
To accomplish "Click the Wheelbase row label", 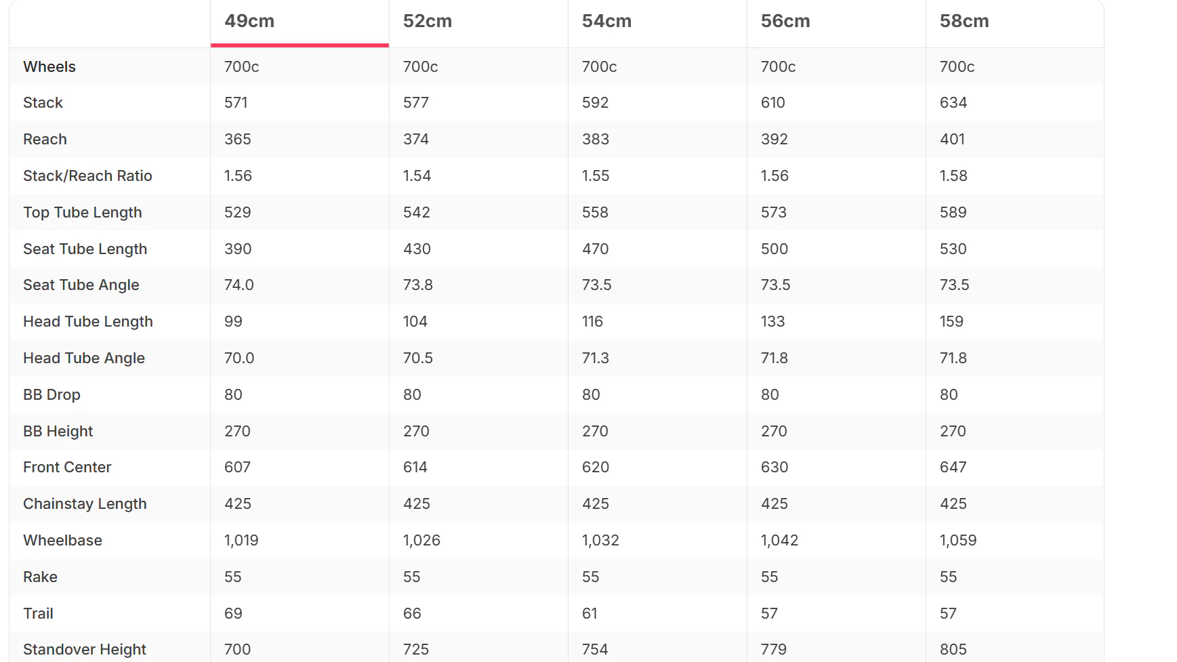I will point(62,540).
